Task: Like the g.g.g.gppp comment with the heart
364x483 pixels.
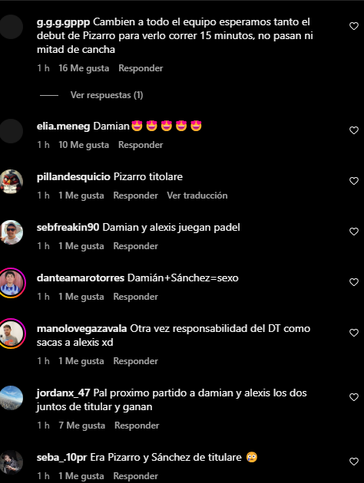Action: tap(354, 26)
